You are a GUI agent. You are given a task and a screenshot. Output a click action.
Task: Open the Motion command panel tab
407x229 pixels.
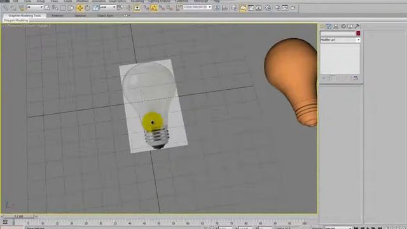click(343, 26)
